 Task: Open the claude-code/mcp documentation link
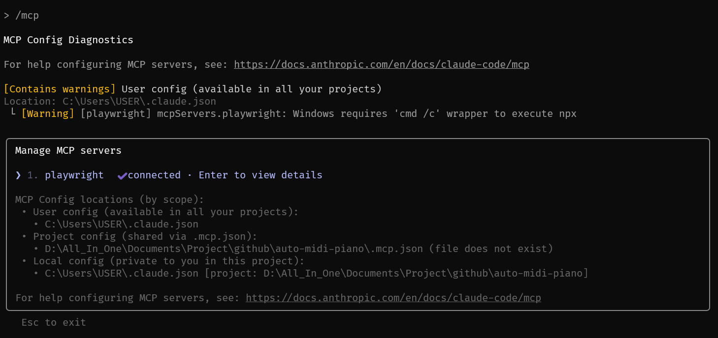pyautogui.click(x=382, y=64)
